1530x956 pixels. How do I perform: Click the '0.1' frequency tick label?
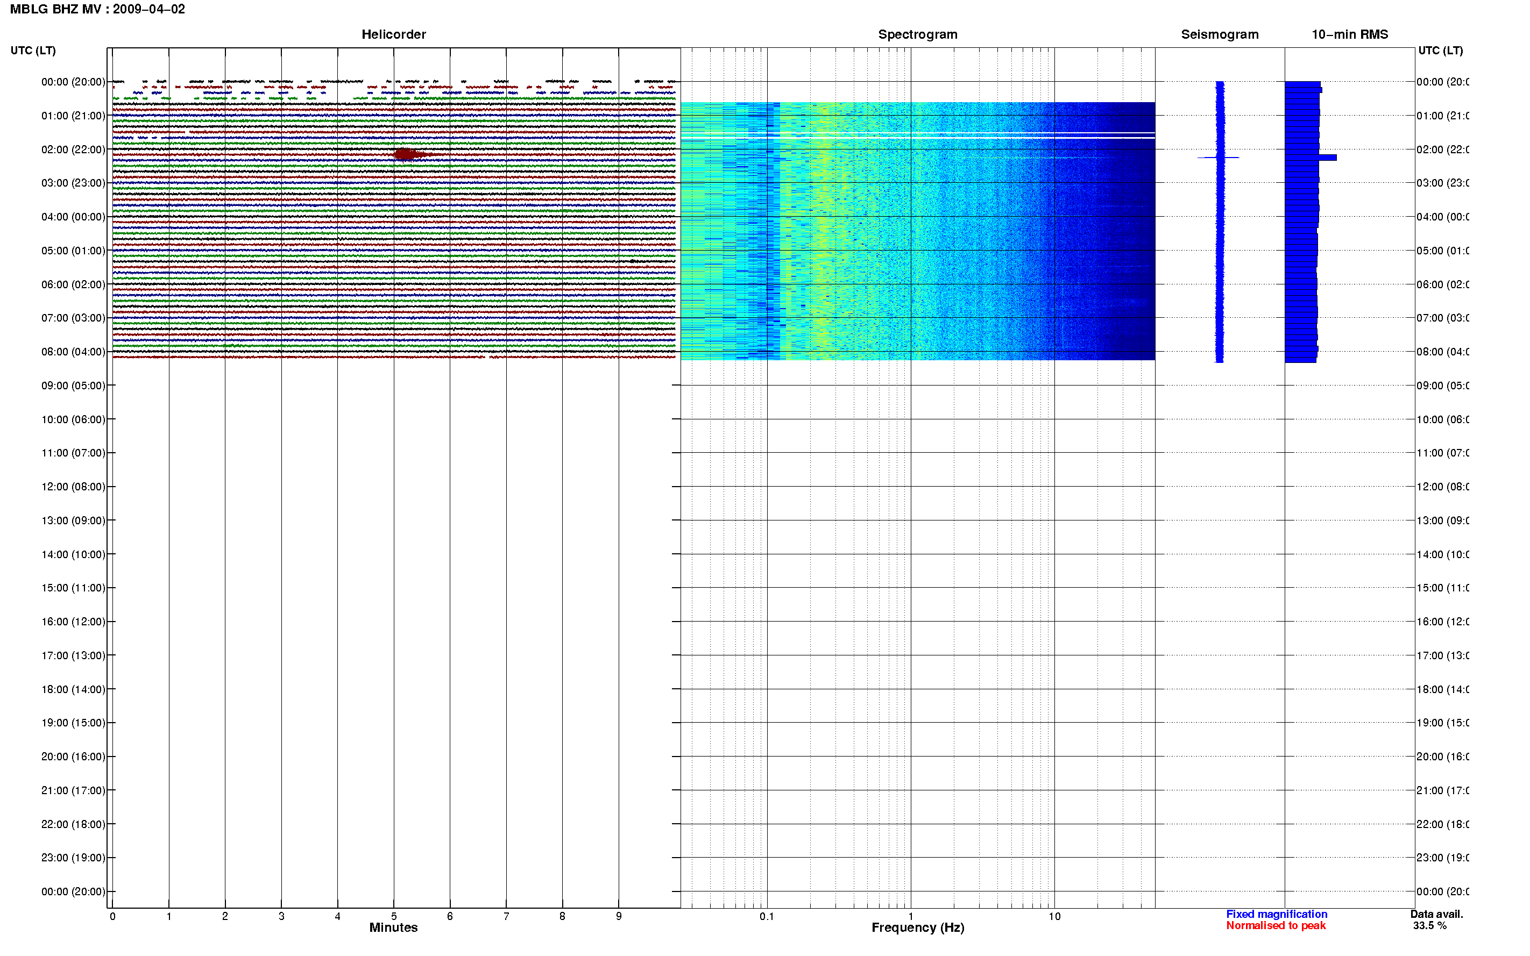pos(767,917)
